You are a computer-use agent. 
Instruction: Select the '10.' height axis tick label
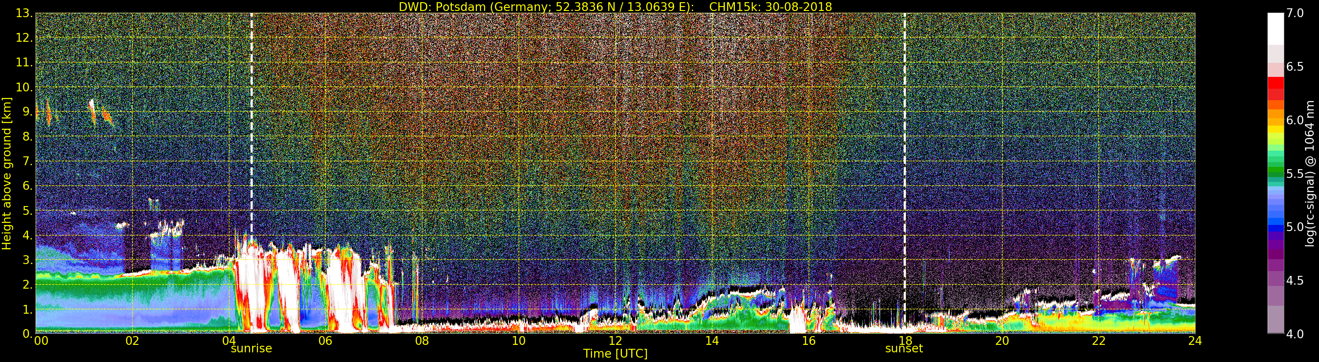pos(24,87)
